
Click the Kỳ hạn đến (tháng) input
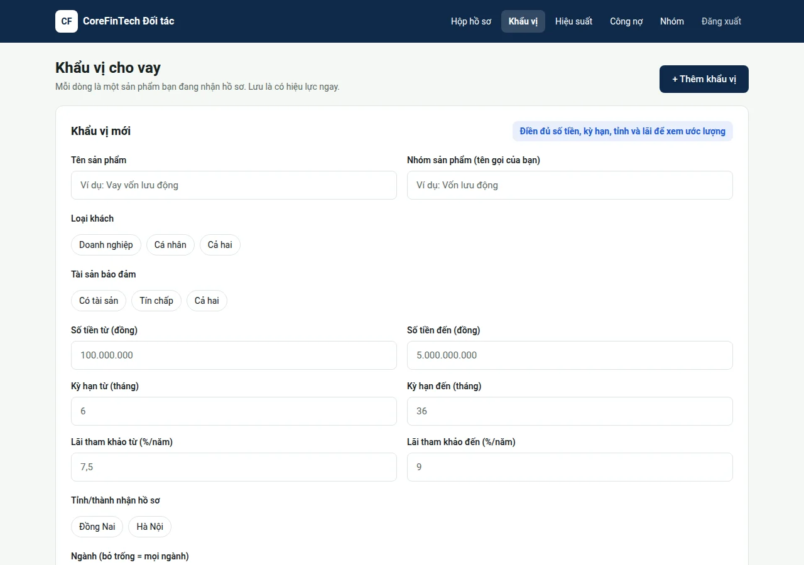pos(570,411)
